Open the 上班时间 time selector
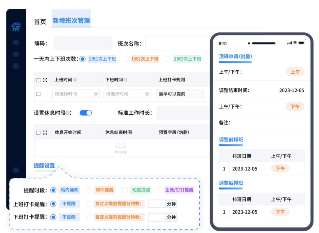 [73, 94]
